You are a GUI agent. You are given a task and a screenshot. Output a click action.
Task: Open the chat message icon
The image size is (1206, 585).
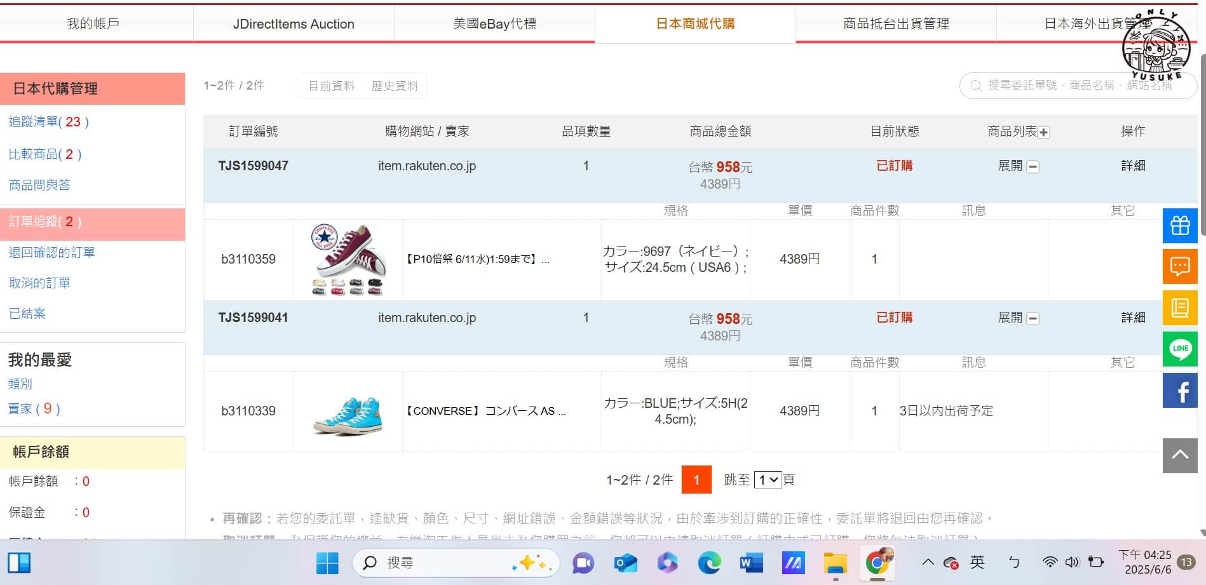pyautogui.click(x=1179, y=266)
